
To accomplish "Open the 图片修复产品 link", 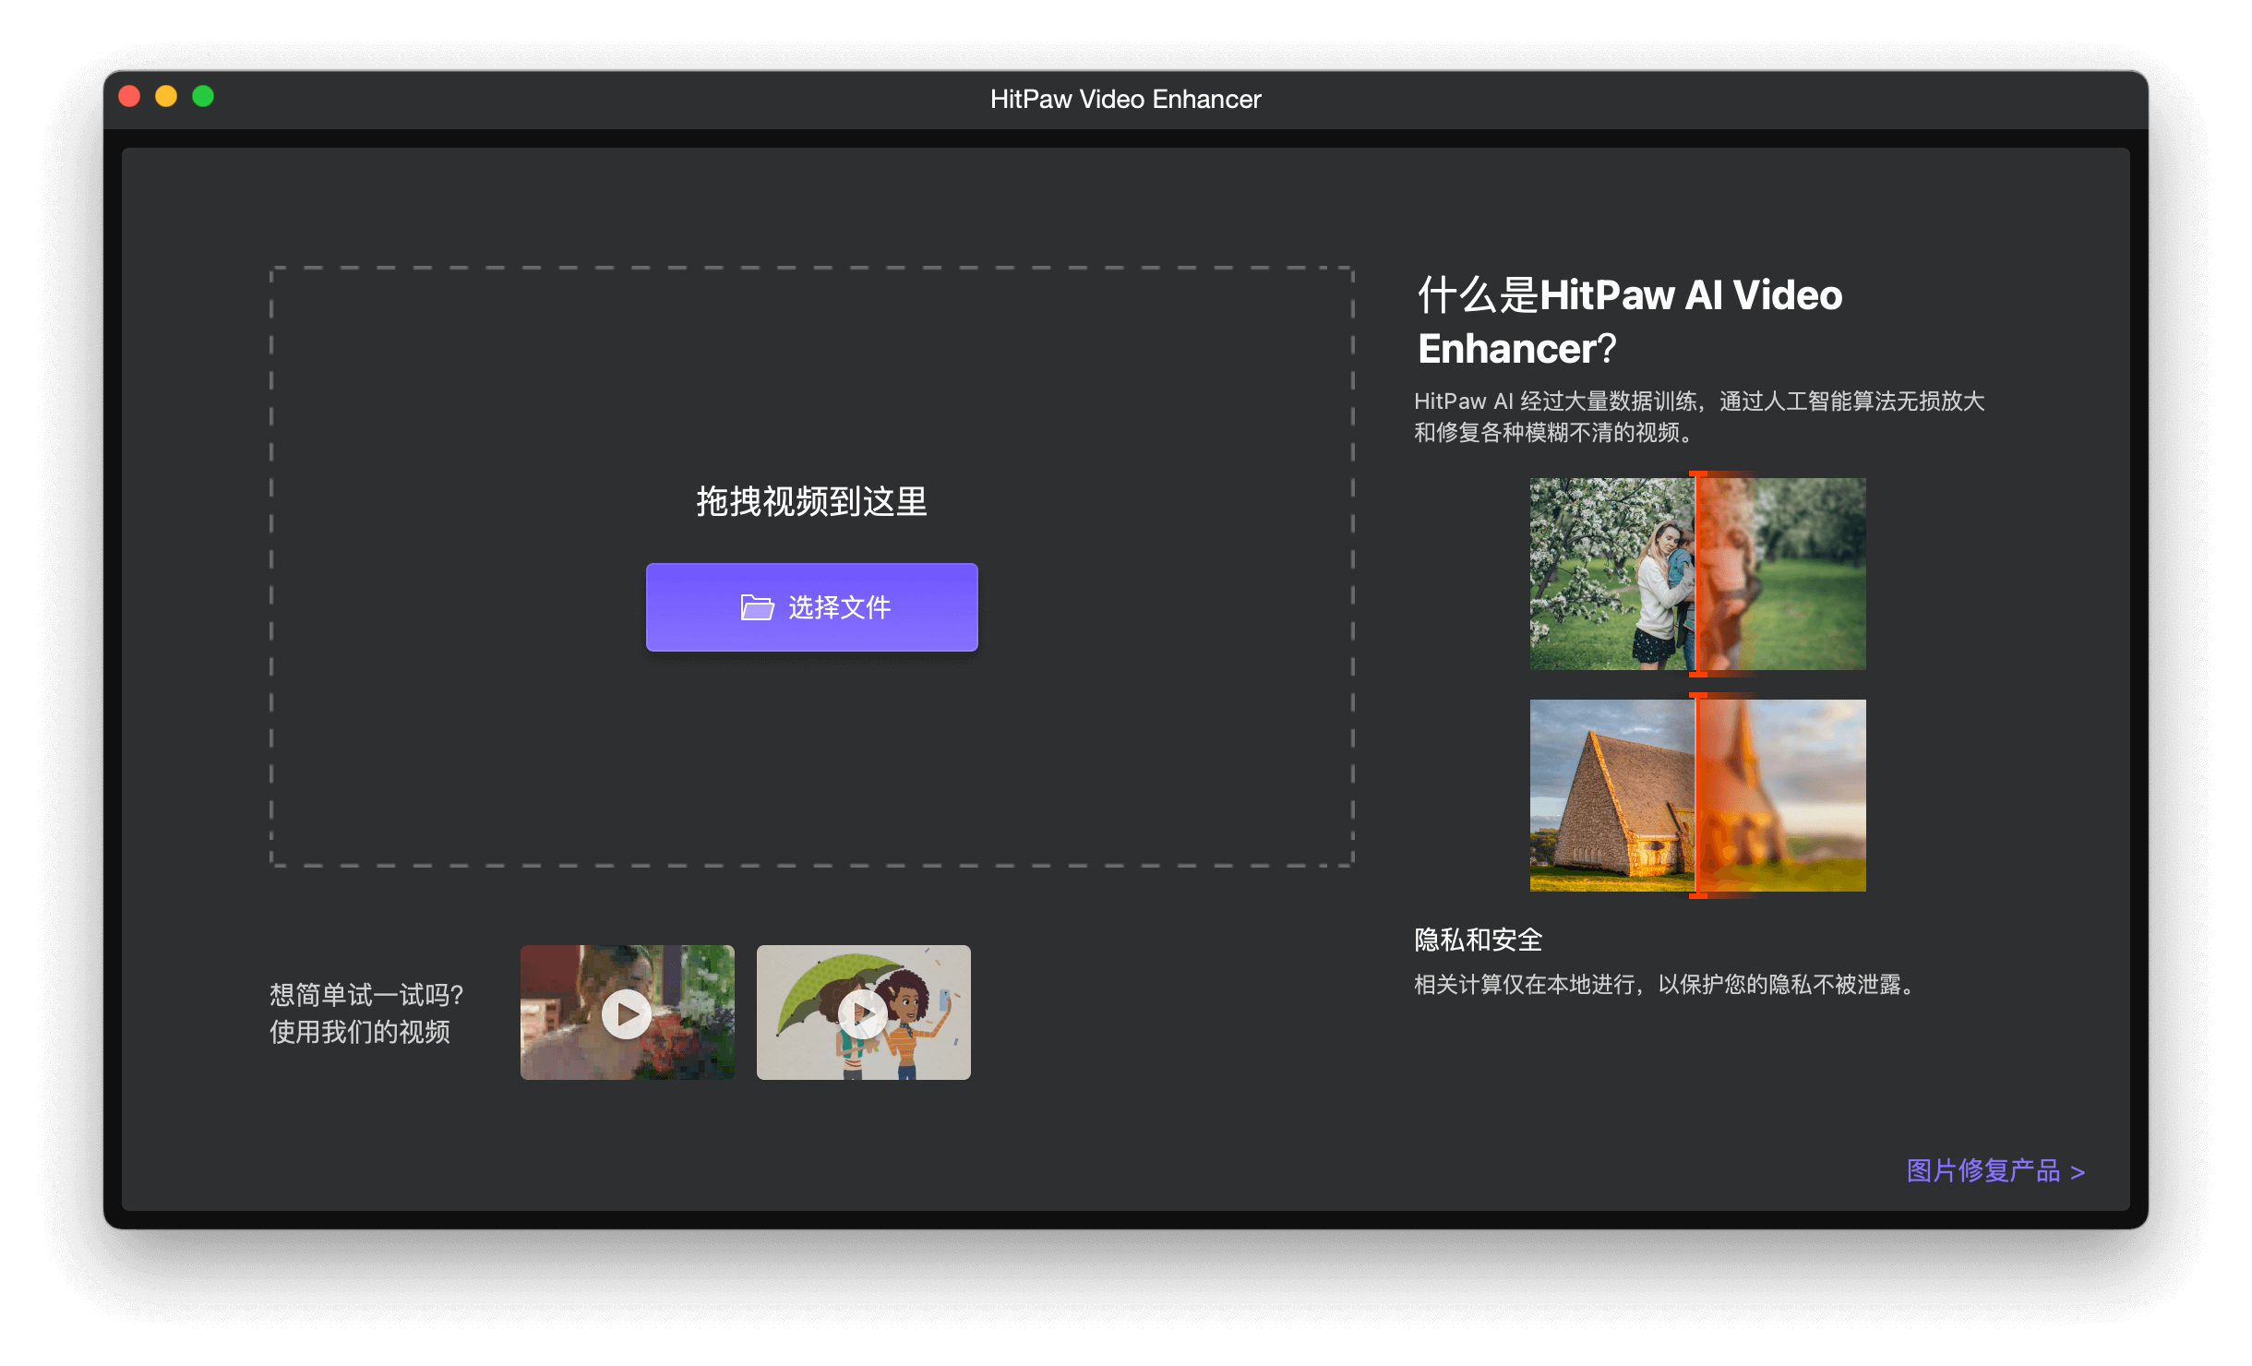I will [1995, 1170].
